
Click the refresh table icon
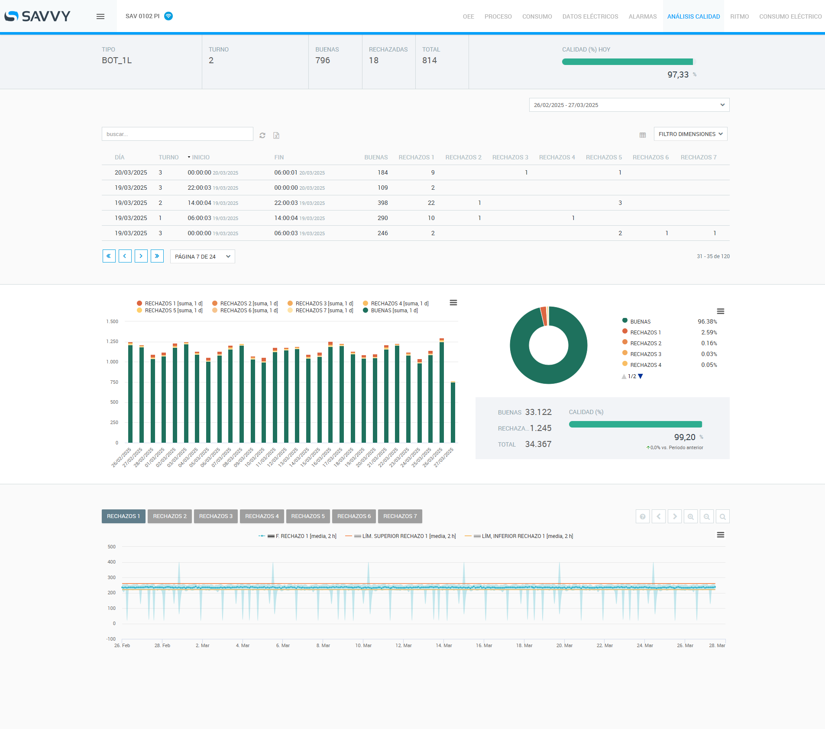click(262, 136)
